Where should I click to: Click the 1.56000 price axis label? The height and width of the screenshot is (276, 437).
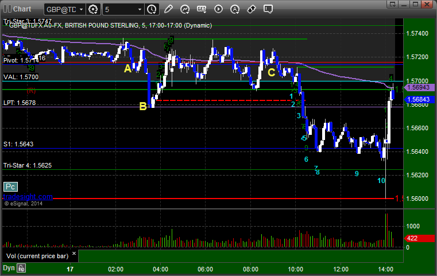pos(417,199)
